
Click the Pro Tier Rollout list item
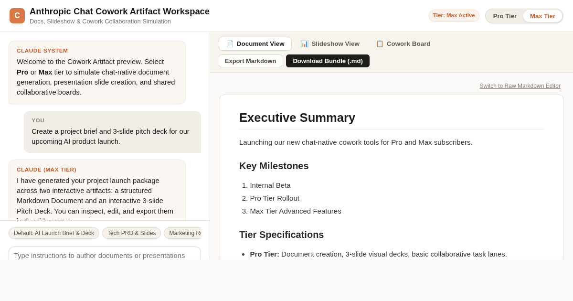point(275,198)
